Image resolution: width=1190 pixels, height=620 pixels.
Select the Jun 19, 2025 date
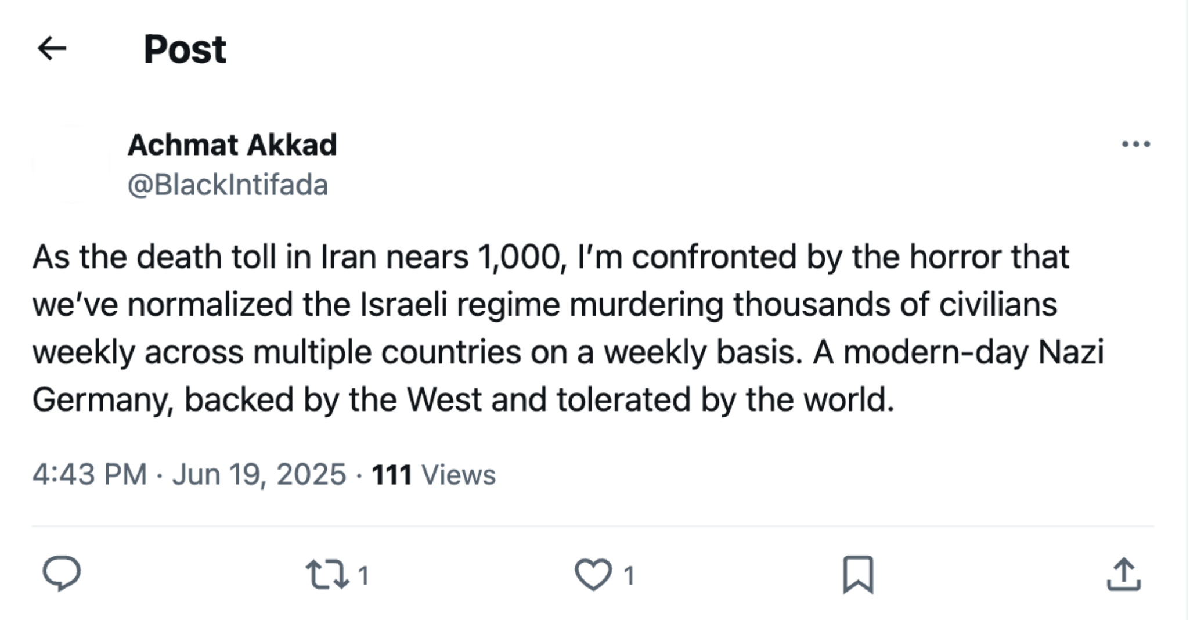pos(259,474)
